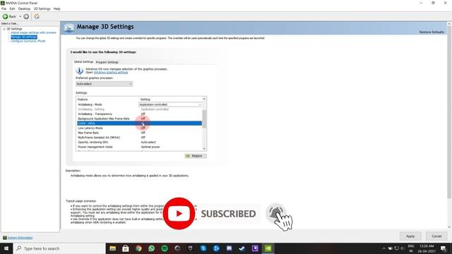Switch to Global Settings tab
The image size is (452, 254).
[83, 62]
